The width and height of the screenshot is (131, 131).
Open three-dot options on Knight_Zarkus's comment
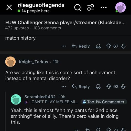coord(64,86)
